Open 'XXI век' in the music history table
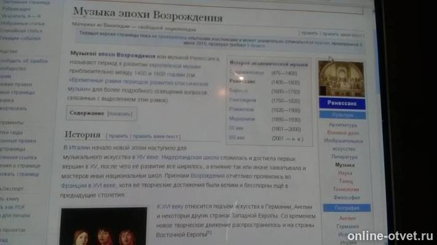The width and height of the screenshot is (437, 245). (237, 137)
